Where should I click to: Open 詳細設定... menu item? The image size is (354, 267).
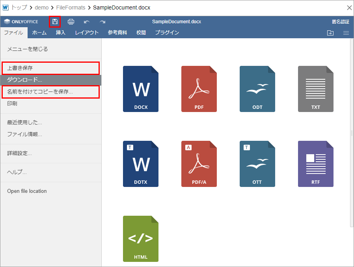tap(51, 153)
